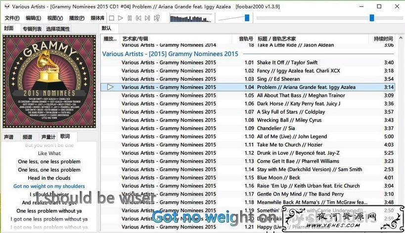Select track Meanwhile Back At Mama's // Tim McGraw
This screenshot has width=405, height=233.
(x=248, y=202)
